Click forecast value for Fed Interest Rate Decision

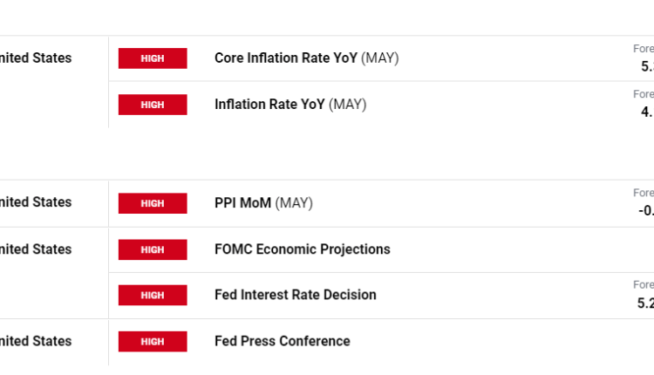coord(645,303)
